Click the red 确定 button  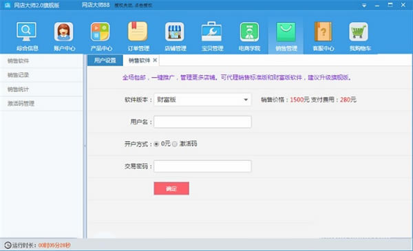pos(171,188)
